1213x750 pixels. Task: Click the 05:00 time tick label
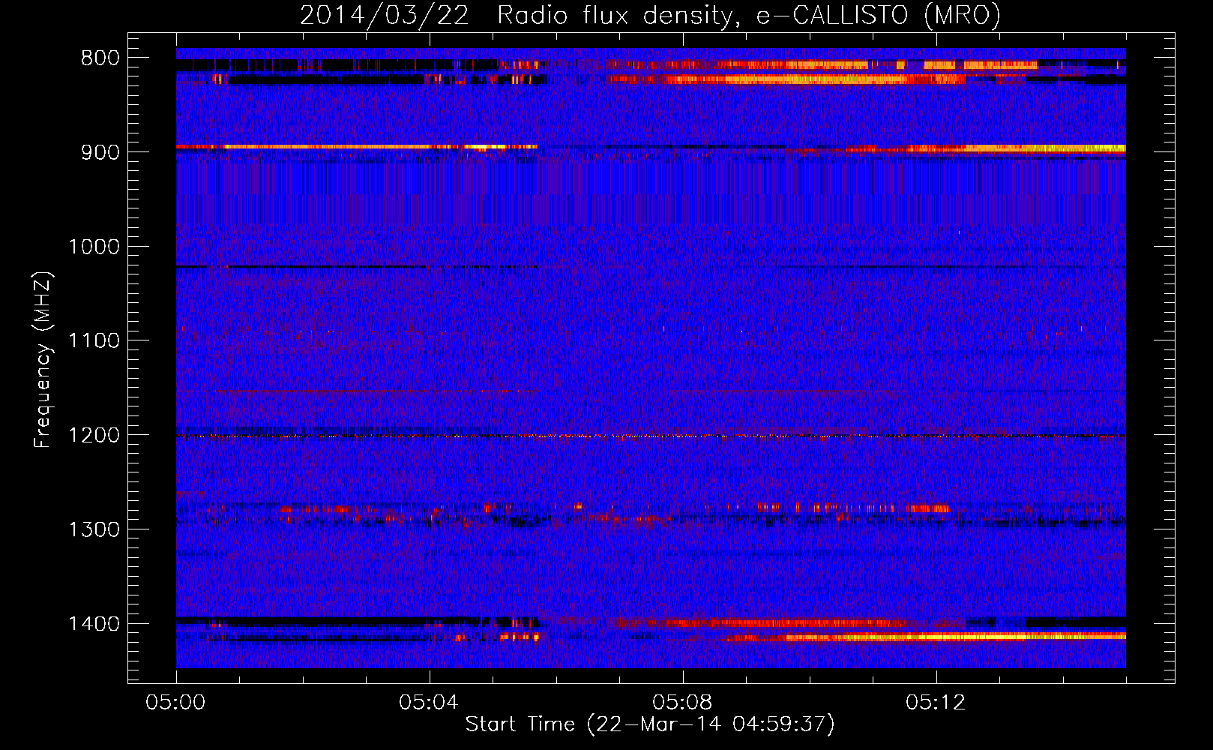click(176, 703)
